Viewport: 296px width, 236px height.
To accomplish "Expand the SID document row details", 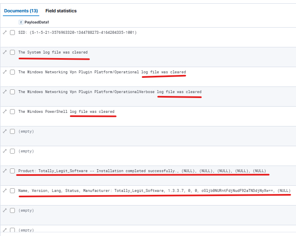I will (5, 32).
